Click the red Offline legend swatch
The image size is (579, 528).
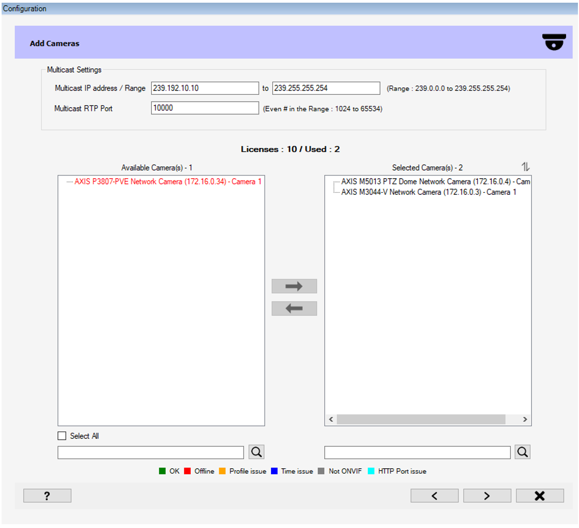click(x=187, y=471)
